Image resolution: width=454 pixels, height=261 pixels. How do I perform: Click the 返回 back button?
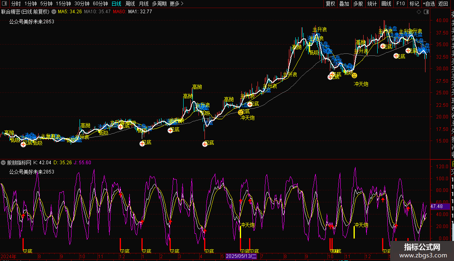click(x=443, y=4)
